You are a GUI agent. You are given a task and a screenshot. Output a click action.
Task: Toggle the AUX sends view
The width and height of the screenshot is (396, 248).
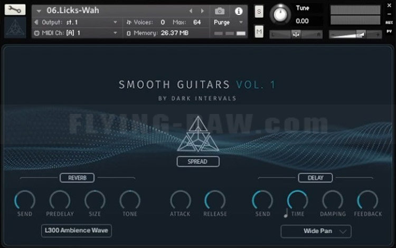389,23
